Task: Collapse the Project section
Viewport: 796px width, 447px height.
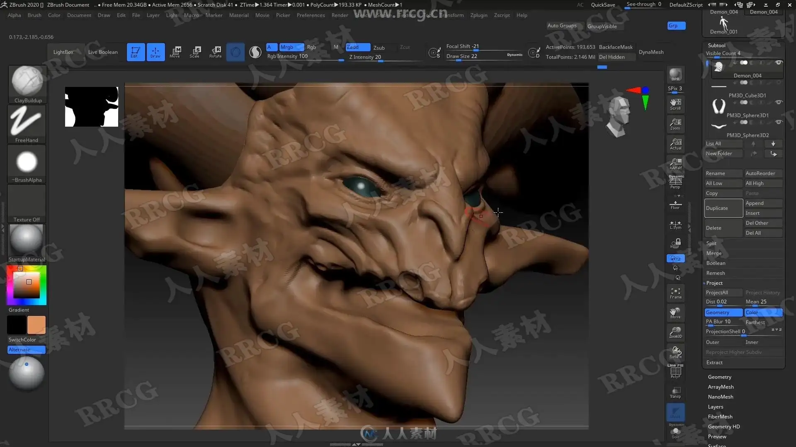Action: [x=714, y=283]
